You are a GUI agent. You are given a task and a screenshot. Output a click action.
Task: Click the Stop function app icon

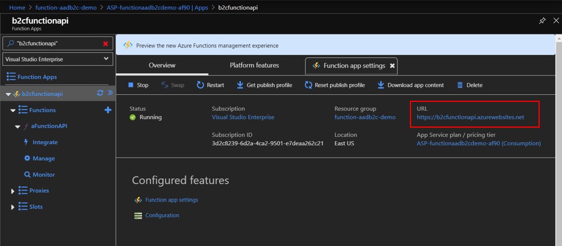tap(130, 85)
